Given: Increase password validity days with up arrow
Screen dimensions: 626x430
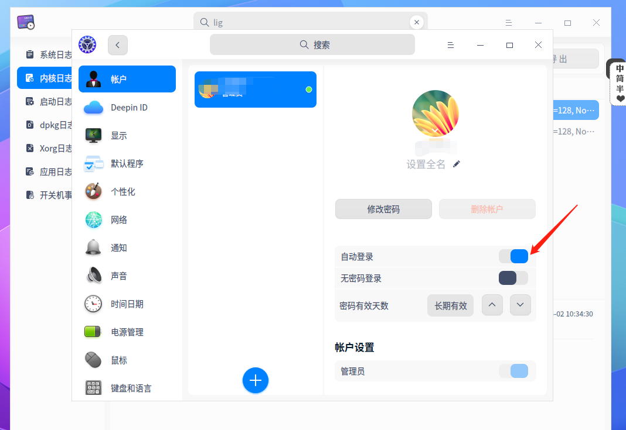Looking at the screenshot, I should (x=492, y=305).
